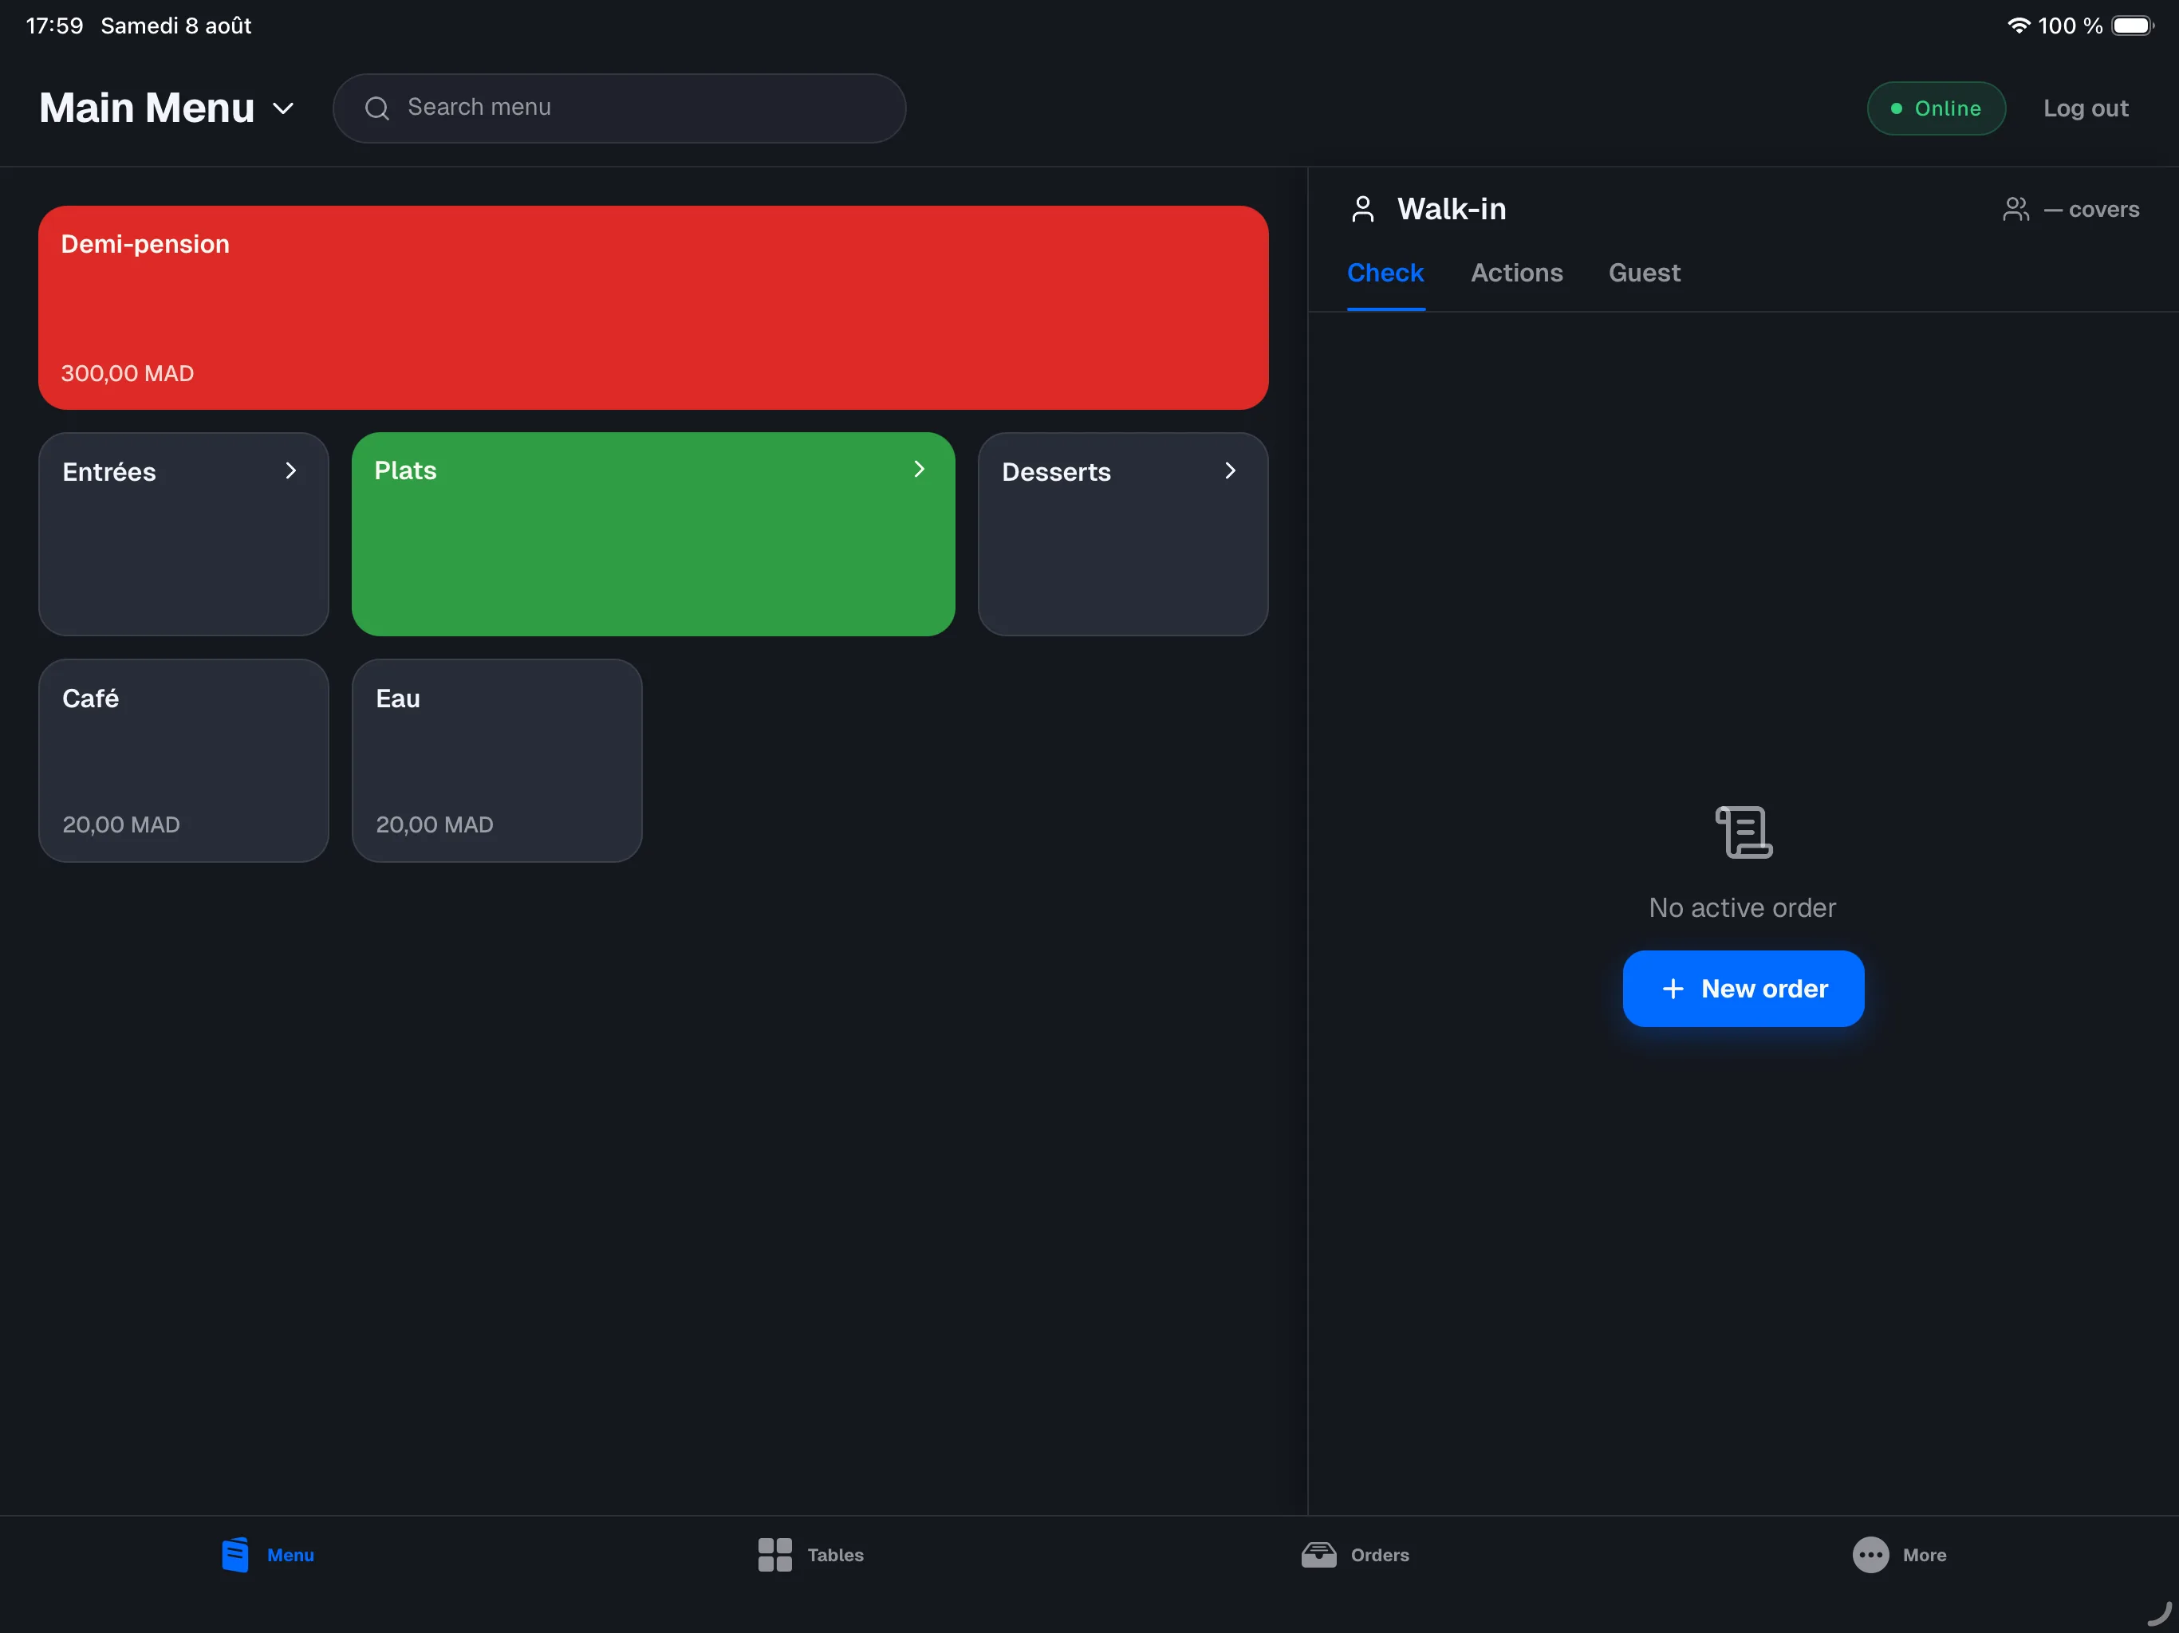Expand the Entrées category chevron

point(290,470)
